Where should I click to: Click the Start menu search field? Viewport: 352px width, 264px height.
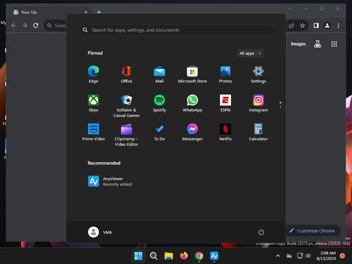click(176, 30)
